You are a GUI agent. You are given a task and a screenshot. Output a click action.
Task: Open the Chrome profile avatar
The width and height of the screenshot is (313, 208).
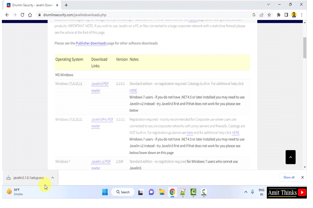[x=294, y=15]
